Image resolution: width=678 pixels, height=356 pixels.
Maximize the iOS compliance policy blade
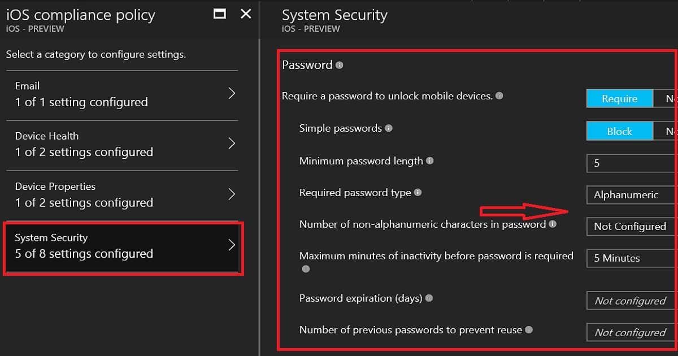pyautogui.click(x=220, y=14)
